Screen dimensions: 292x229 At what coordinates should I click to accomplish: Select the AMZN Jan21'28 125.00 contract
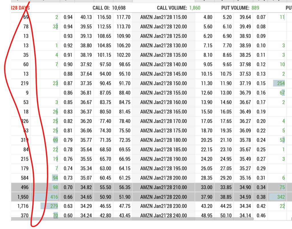[163, 36]
